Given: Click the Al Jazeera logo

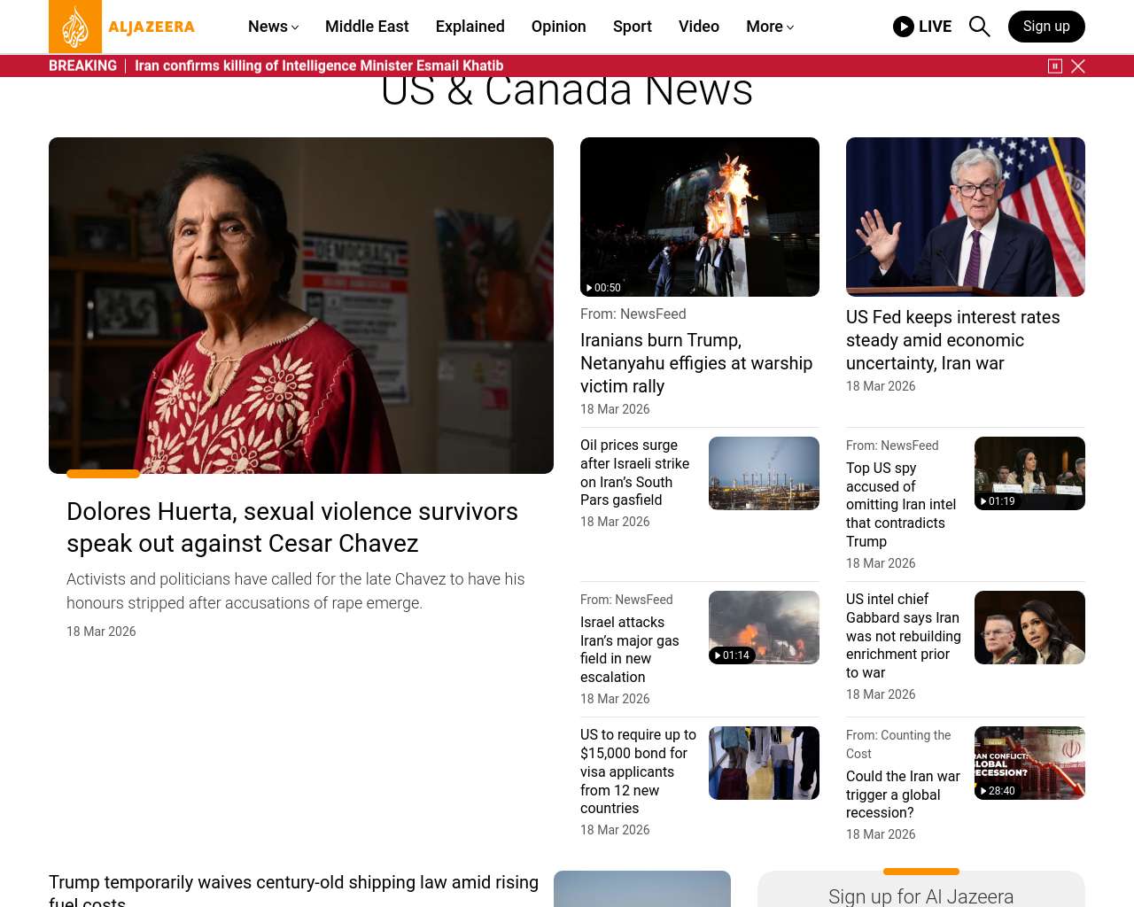Looking at the screenshot, I should (122, 27).
